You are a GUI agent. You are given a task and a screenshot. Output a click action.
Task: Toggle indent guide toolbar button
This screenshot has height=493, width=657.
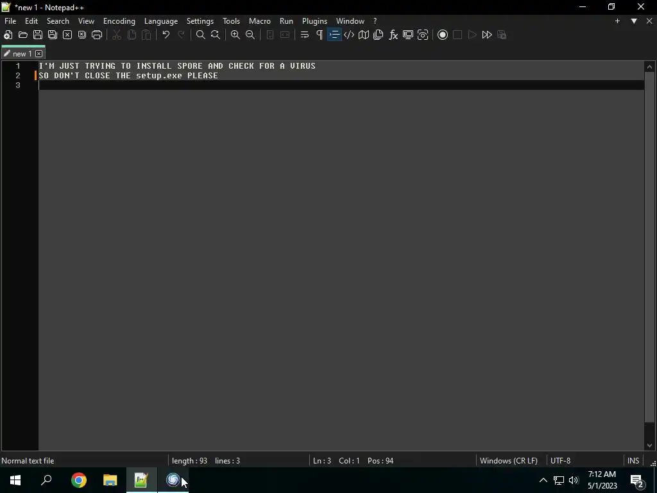[x=334, y=35]
